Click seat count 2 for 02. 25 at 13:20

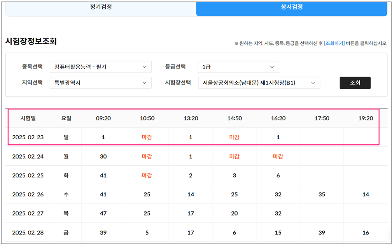coord(191,175)
